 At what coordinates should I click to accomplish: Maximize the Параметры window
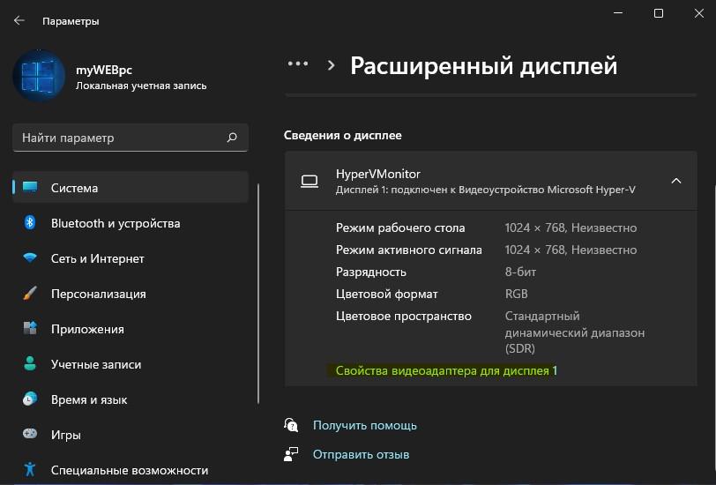coord(659,13)
